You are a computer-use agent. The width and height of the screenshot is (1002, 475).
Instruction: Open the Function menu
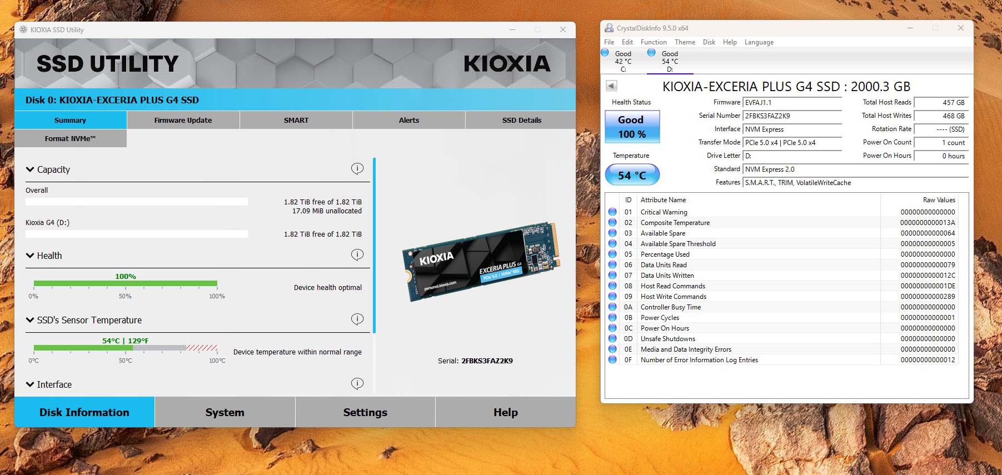(x=654, y=42)
